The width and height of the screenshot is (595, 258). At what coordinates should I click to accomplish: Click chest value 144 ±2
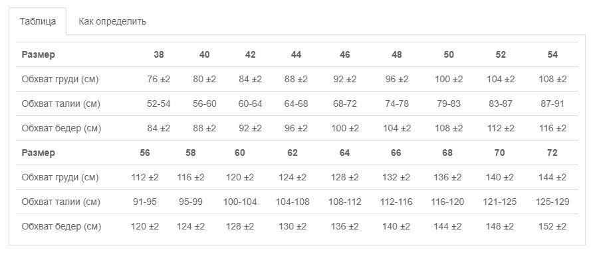[x=552, y=178]
